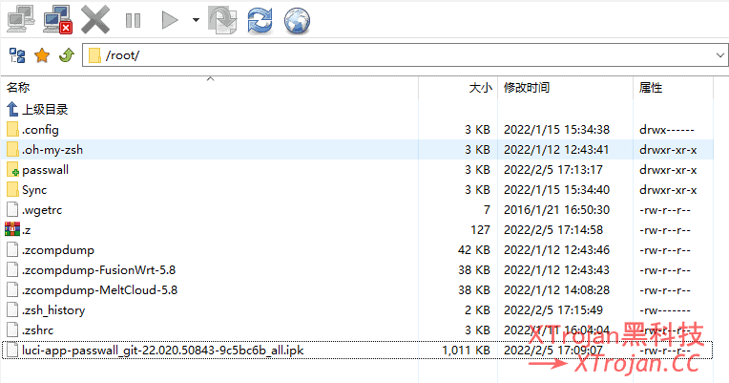Open the star bookmarks icon

pos(42,55)
